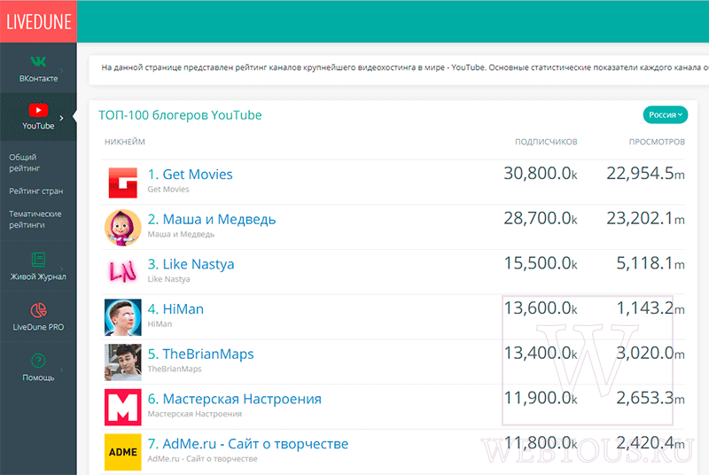
Task: Click the Like Nastya logo avatar
Action: pos(123,272)
